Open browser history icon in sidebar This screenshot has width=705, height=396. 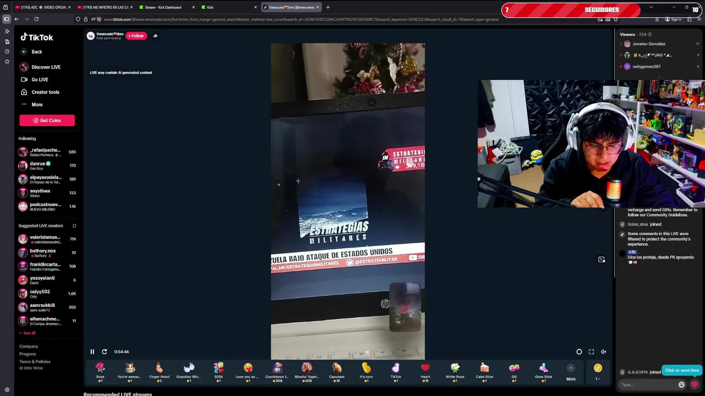point(7,51)
